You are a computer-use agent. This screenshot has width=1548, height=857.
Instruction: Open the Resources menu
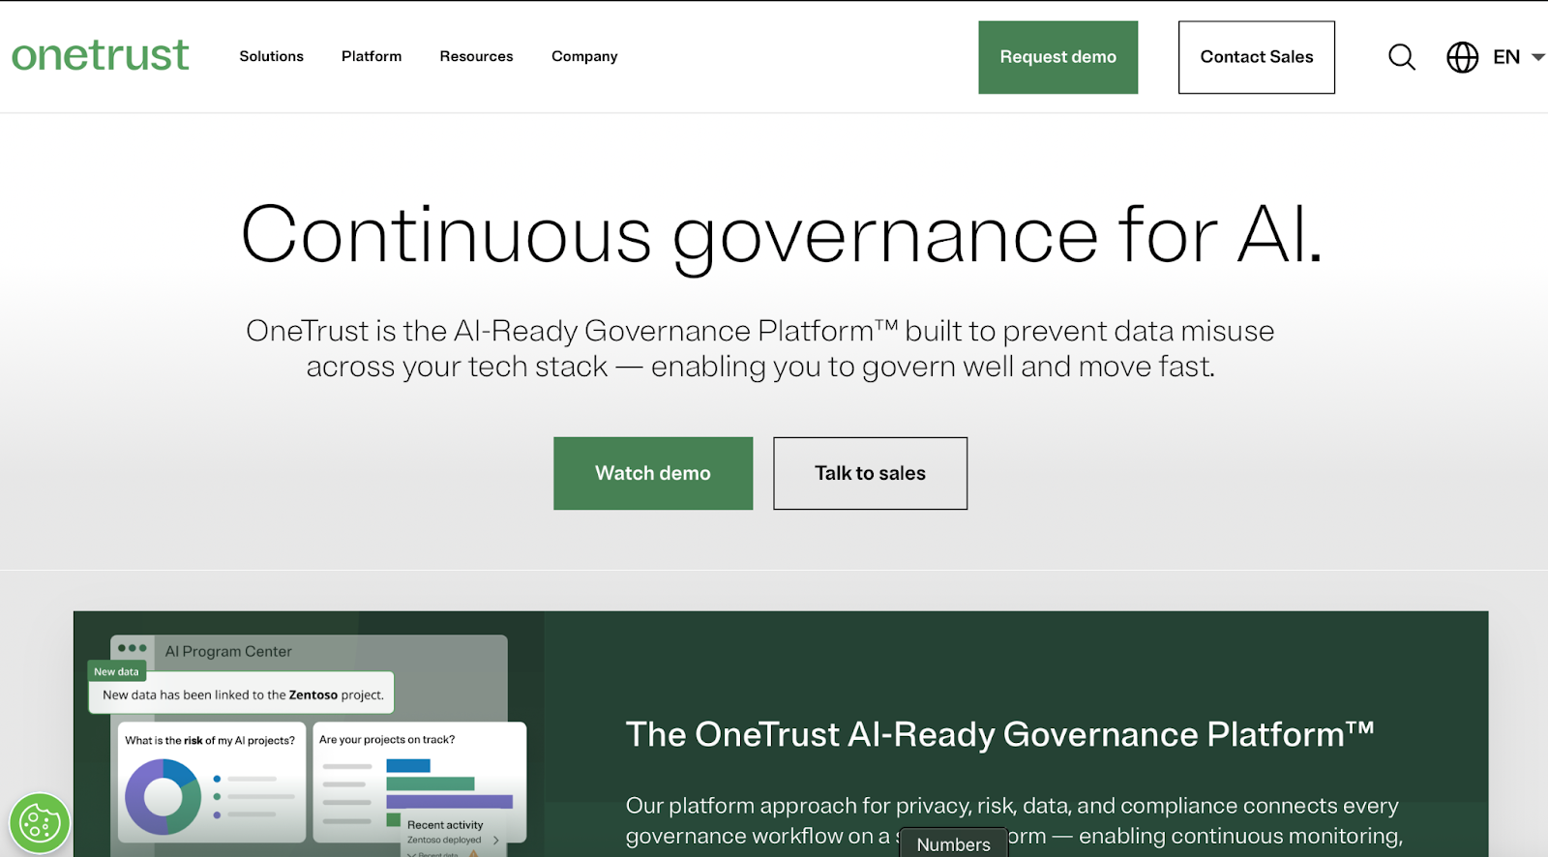click(x=476, y=56)
